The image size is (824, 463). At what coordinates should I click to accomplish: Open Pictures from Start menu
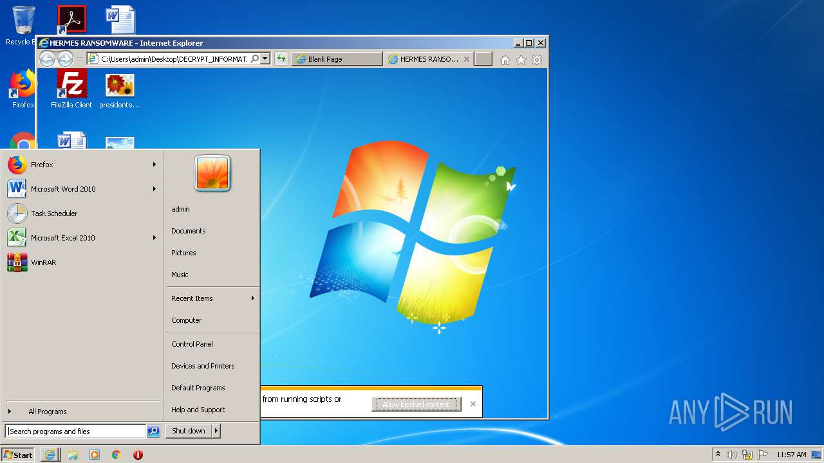coord(212,253)
